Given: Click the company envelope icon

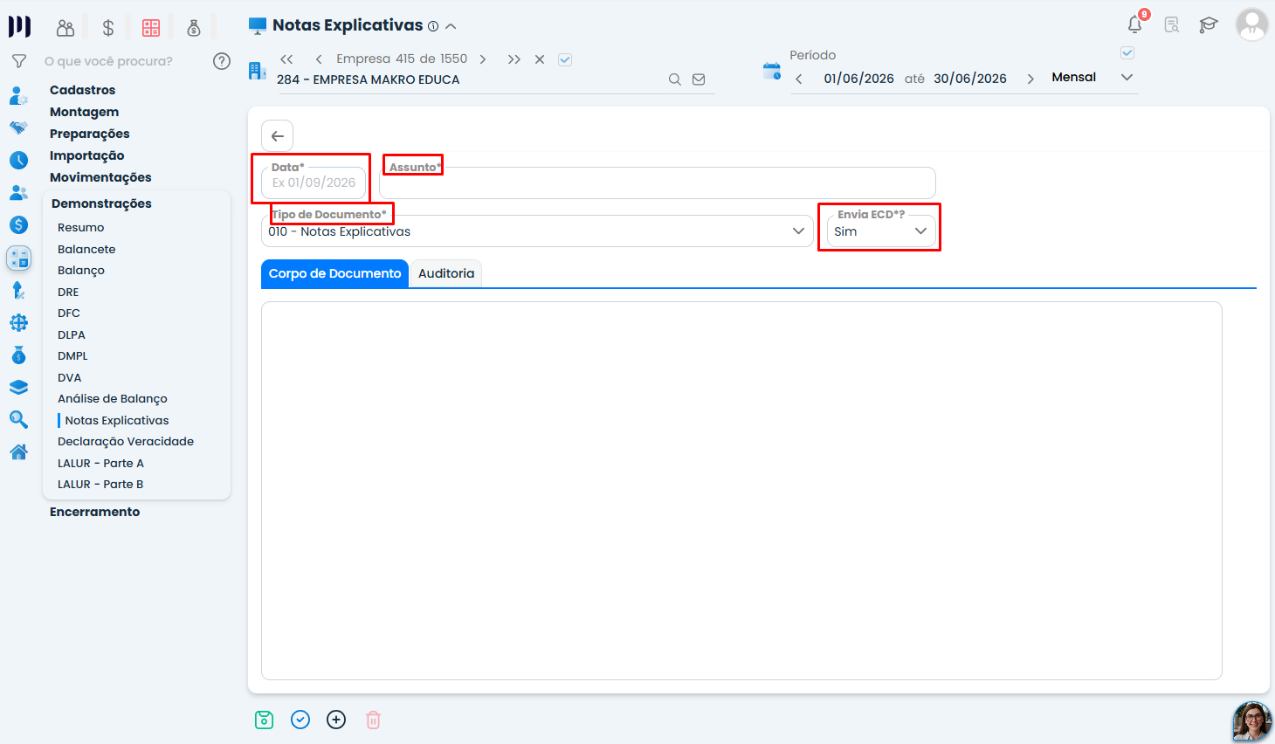Looking at the screenshot, I should tap(699, 79).
